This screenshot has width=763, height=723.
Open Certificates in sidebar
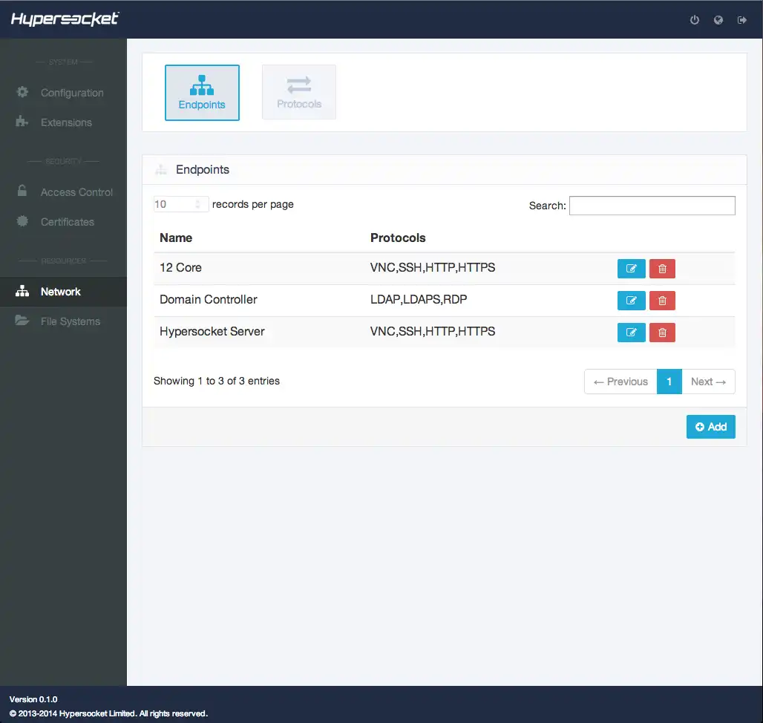click(63, 222)
